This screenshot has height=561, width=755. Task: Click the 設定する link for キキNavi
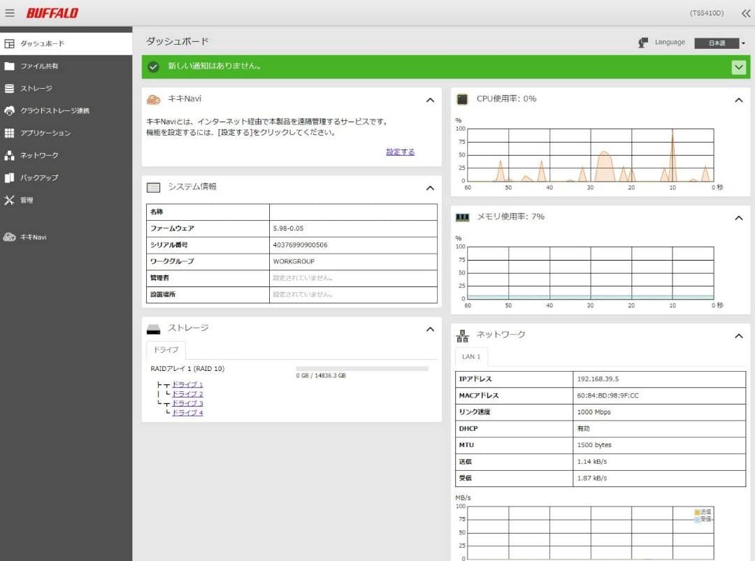pos(399,152)
